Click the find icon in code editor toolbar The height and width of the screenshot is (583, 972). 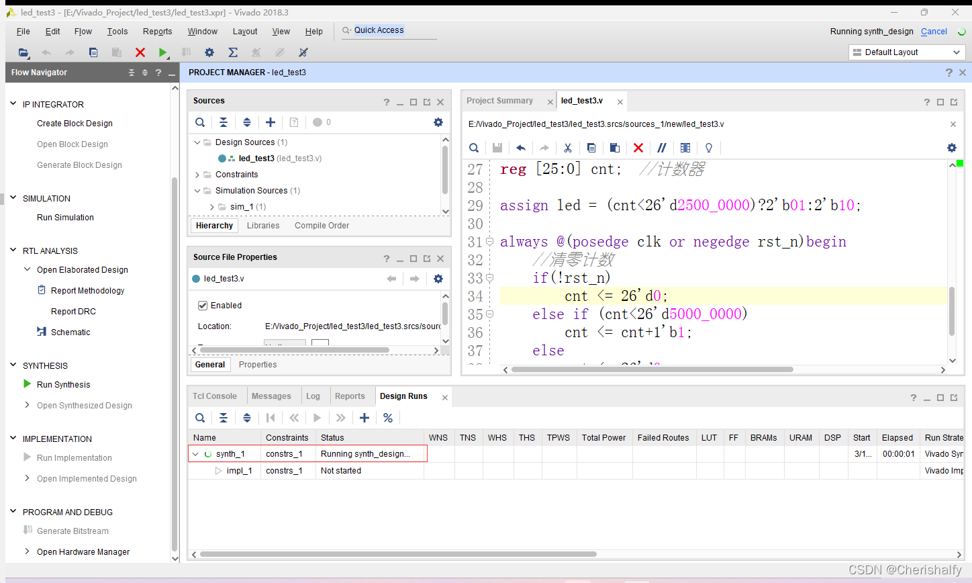tap(474, 148)
